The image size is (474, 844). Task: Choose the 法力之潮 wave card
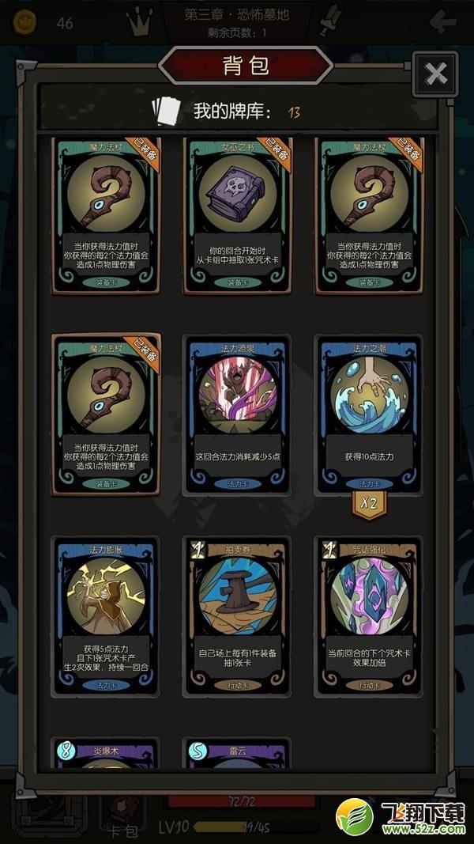point(369,415)
